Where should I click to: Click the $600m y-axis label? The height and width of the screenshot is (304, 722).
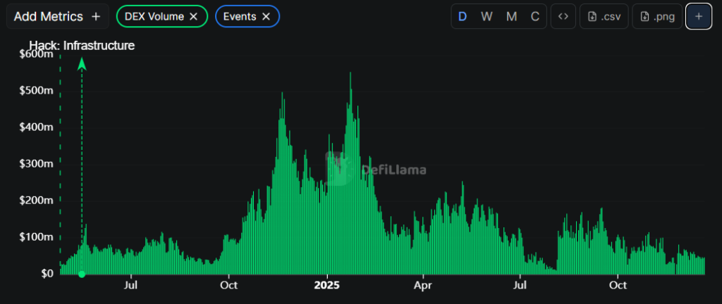[37, 54]
